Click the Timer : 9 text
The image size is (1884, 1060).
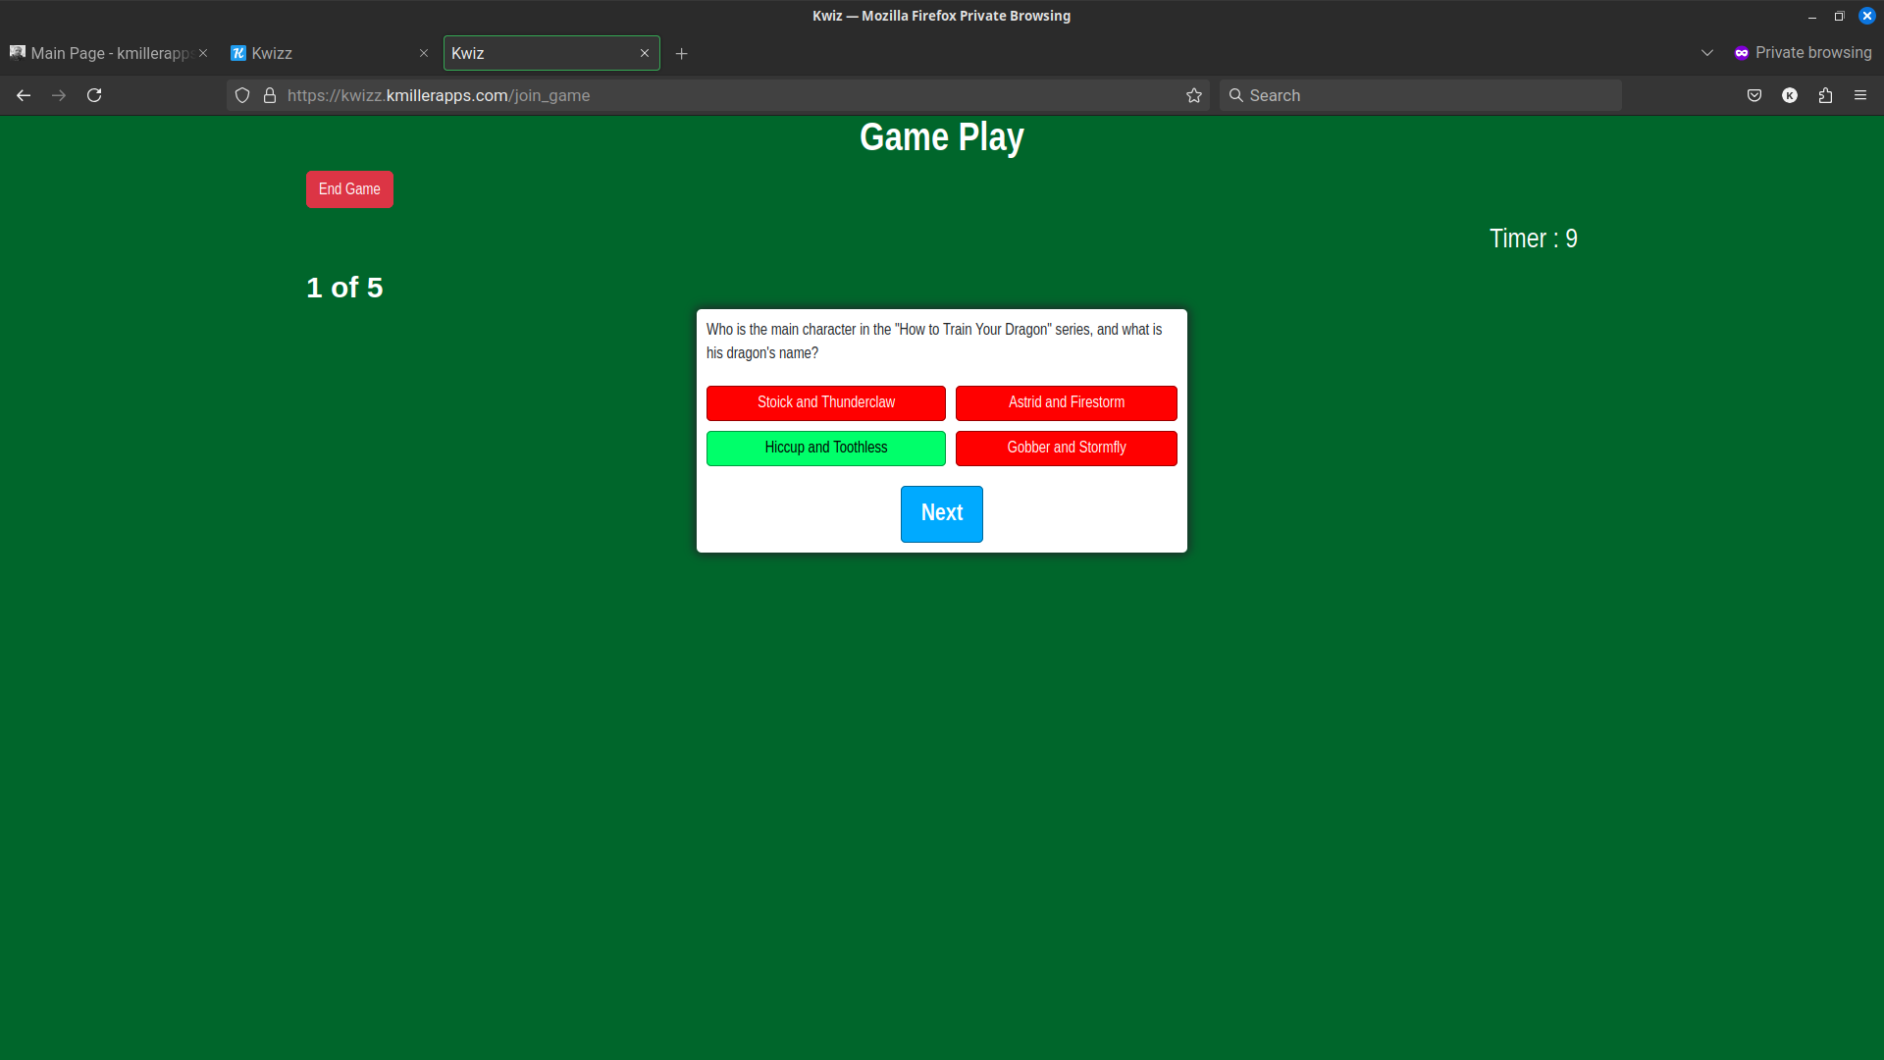coord(1534,238)
